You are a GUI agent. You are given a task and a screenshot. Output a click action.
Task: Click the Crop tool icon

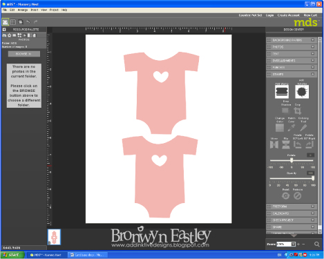(297, 111)
